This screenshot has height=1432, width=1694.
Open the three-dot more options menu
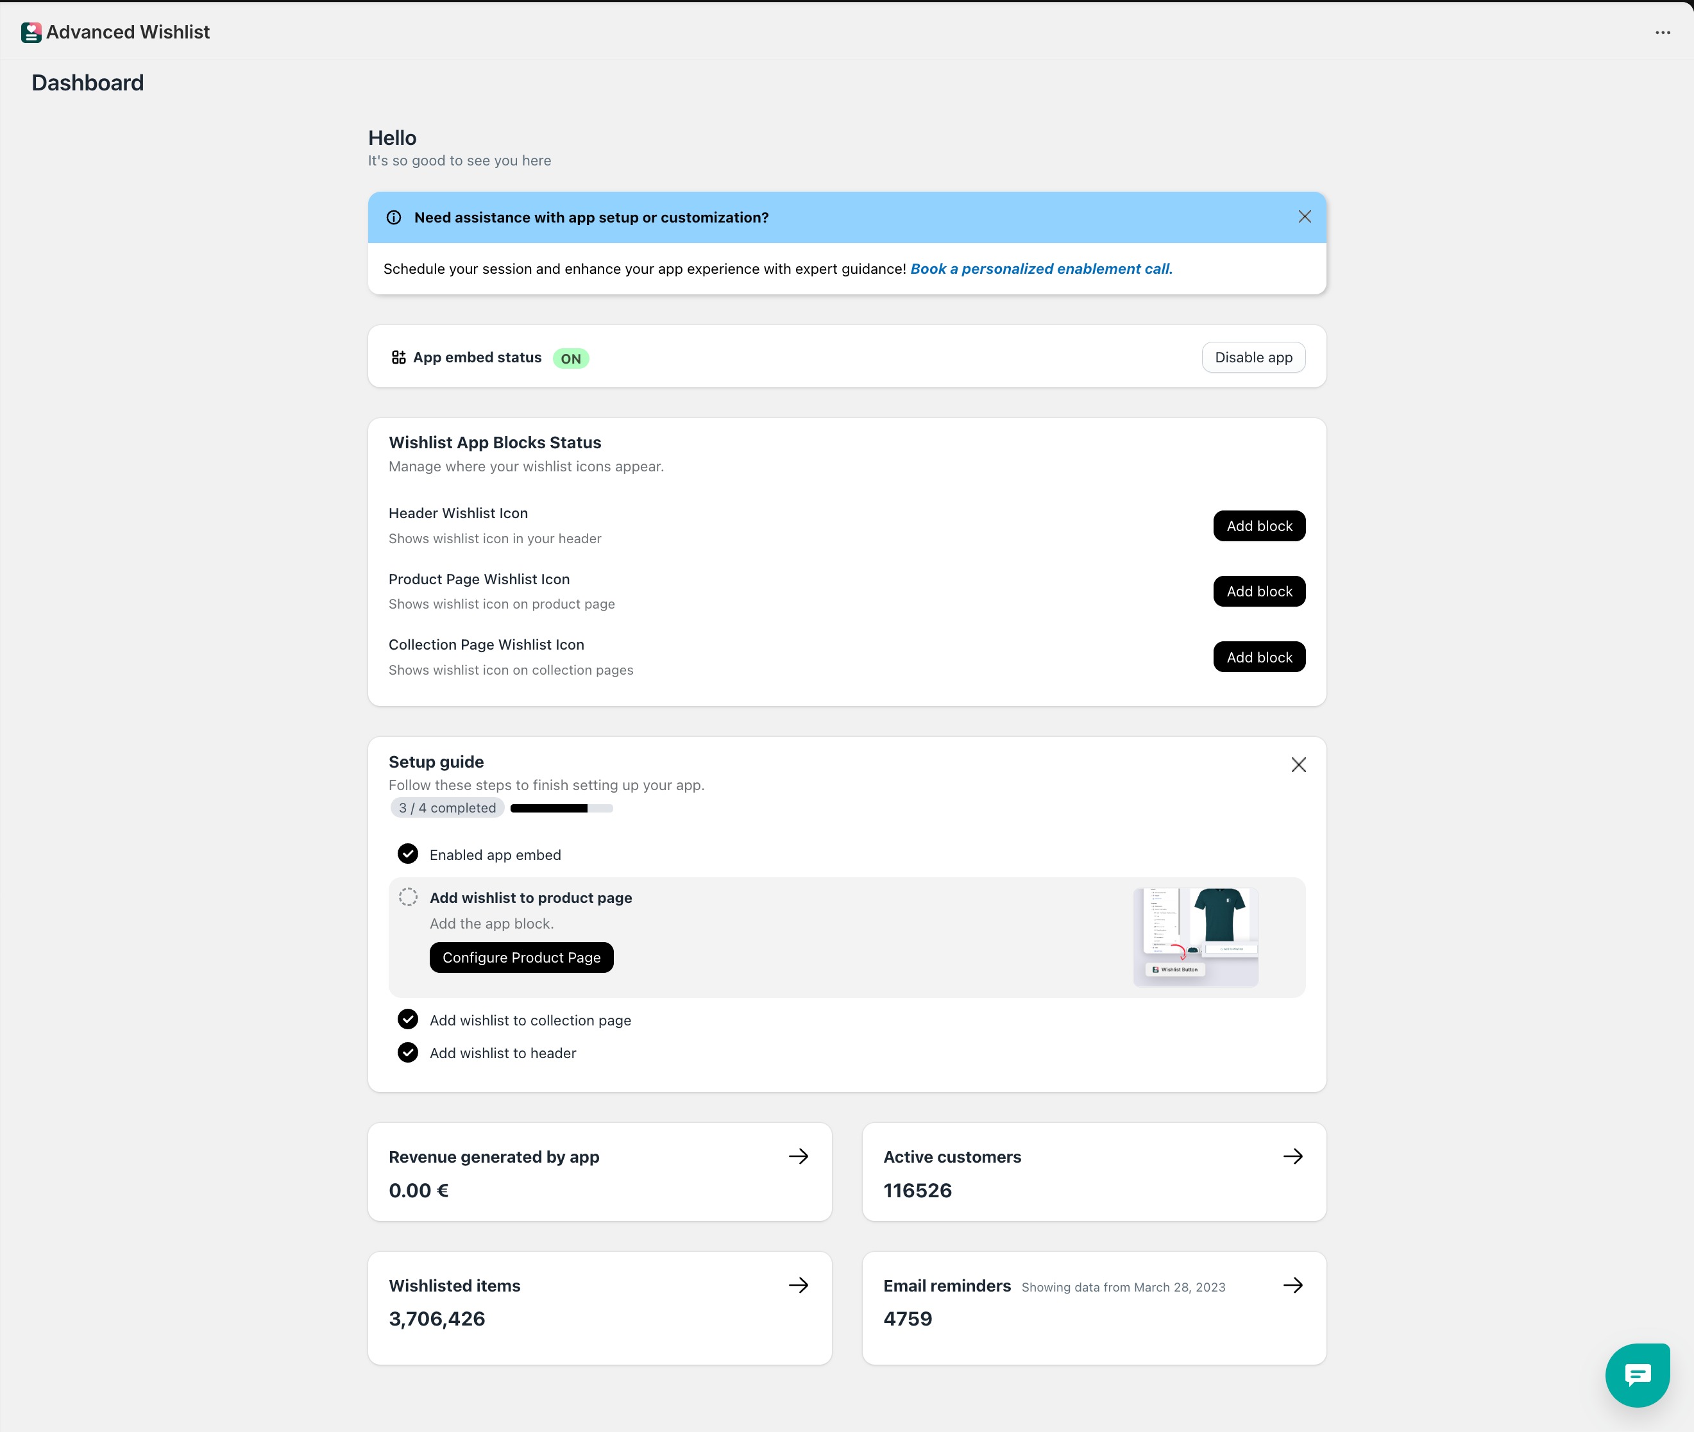(x=1663, y=33)
